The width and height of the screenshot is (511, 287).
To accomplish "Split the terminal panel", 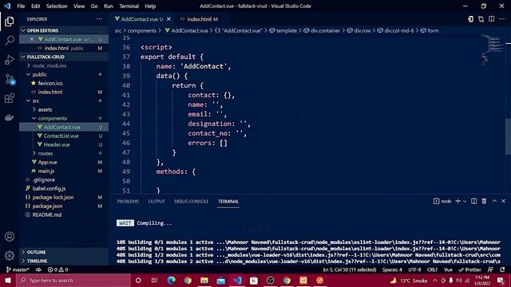I will (x=473, y=201).
